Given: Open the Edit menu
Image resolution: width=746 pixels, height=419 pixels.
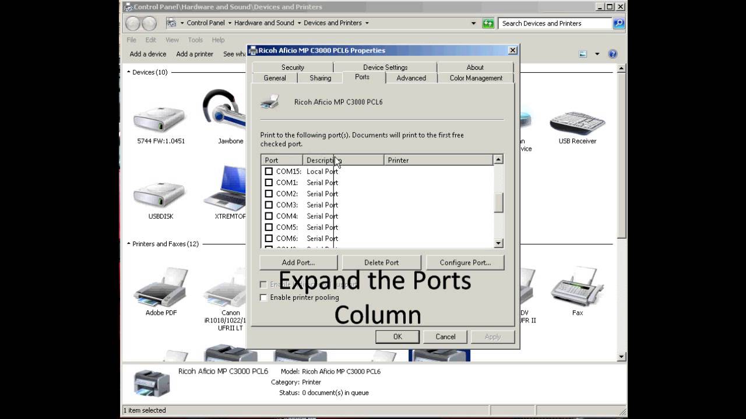Looking at the screenshot, I should click(x=151, y=40).
